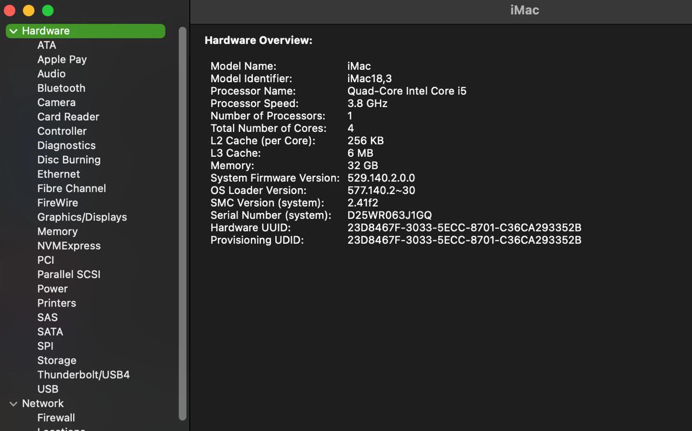This screenshot has width=692, height=431.
Task: Click the Hardware Overview heading
Action: click(258, 41)
